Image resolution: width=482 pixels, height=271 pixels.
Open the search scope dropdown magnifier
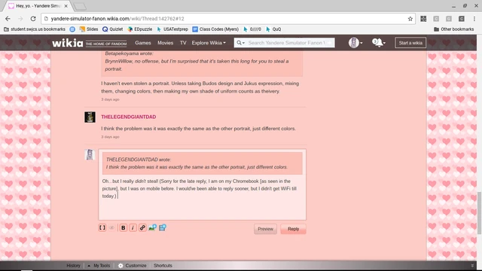point(240,43)
